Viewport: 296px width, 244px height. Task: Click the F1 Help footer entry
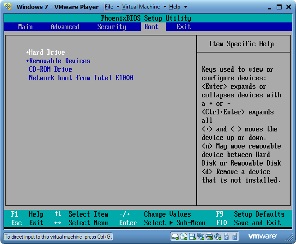tap(27, 214)
